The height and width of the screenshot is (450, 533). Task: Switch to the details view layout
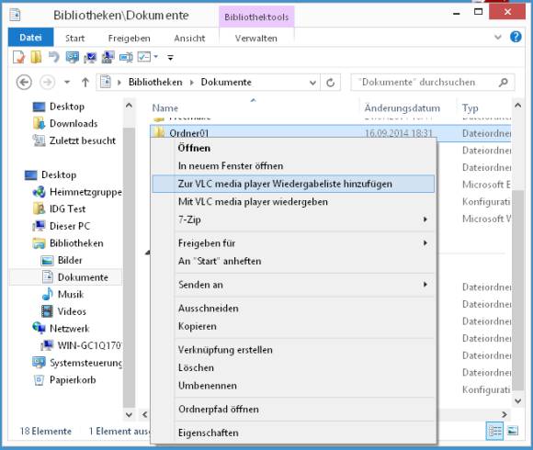click(495, 432)
